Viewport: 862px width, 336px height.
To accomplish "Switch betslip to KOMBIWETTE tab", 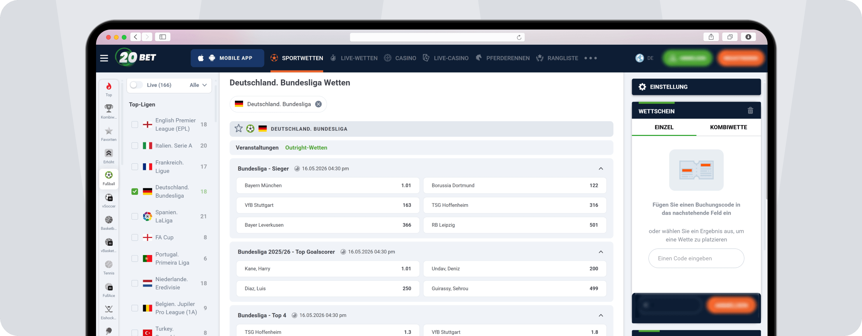I will click(x=729, y=127).
